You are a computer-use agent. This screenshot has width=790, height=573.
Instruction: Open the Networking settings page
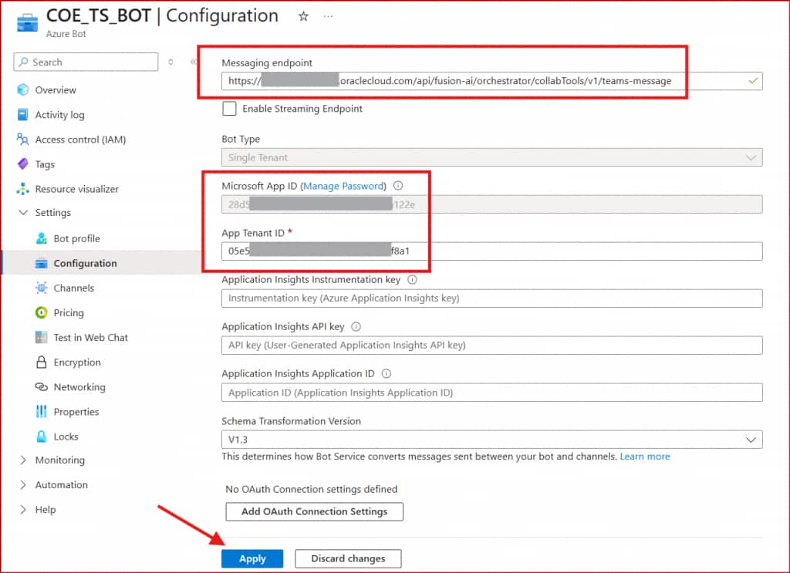79,387
